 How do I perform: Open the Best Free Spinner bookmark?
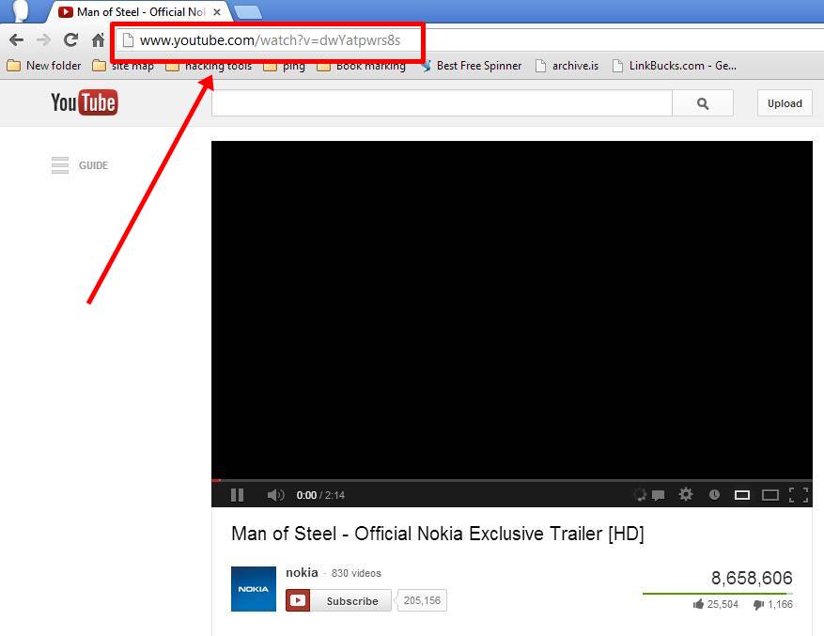471,66
